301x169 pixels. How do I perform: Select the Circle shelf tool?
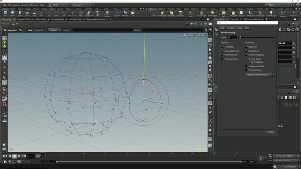(x=56, y=14)
